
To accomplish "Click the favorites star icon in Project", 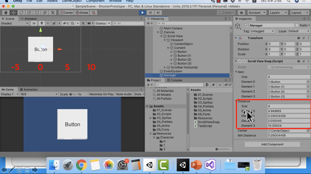I will [x=220, y=85].
